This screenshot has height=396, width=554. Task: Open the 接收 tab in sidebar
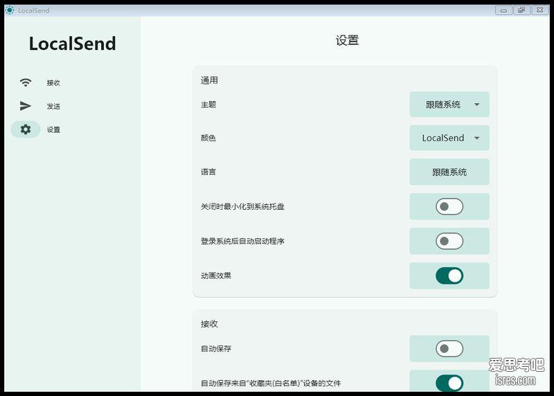click(53, 82)
